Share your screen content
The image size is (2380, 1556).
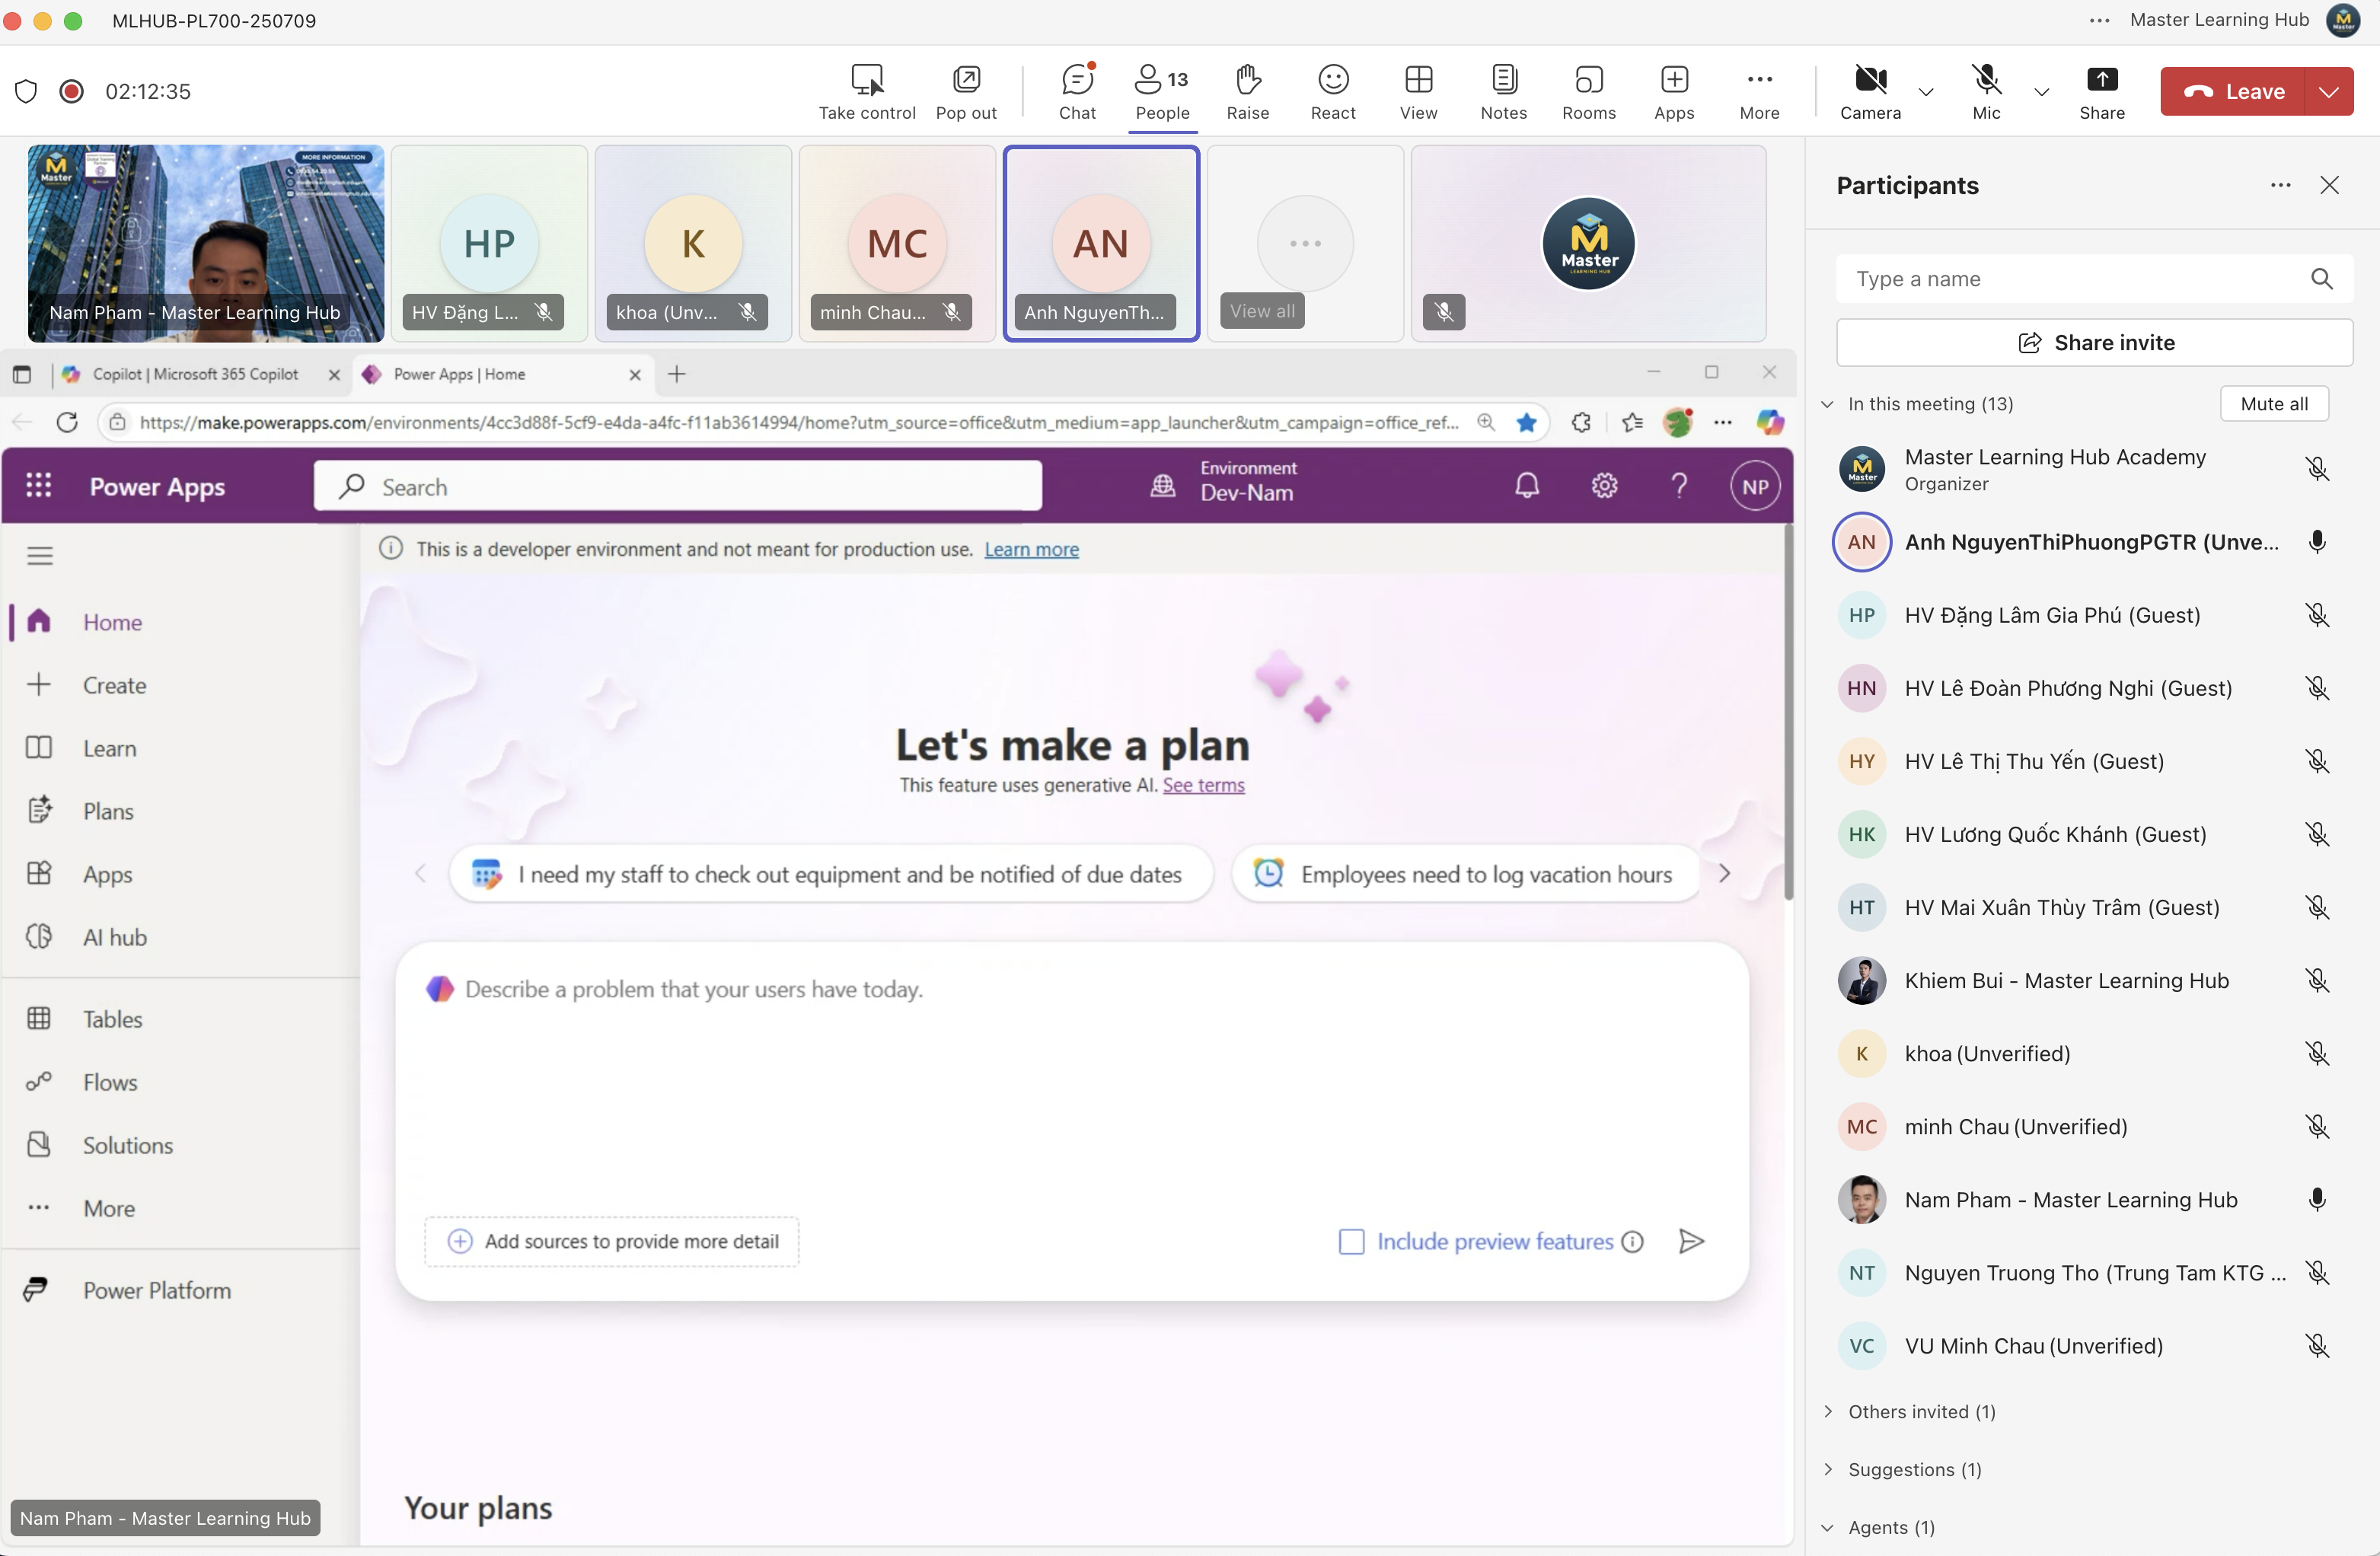2101,91
